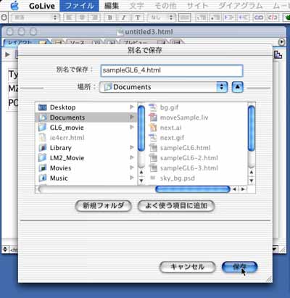Click the キャンセル button
Viewport: 290px width, 298px height.
[x=187, y=267]
